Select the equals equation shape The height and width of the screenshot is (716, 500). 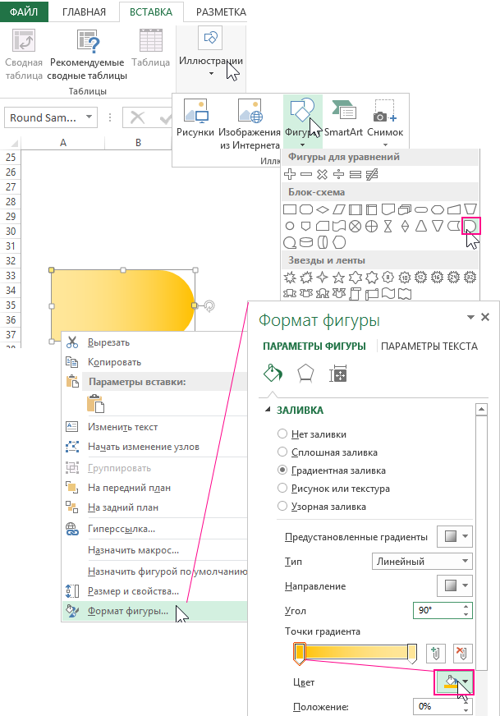pyautogui.click(x=356, y=174)
